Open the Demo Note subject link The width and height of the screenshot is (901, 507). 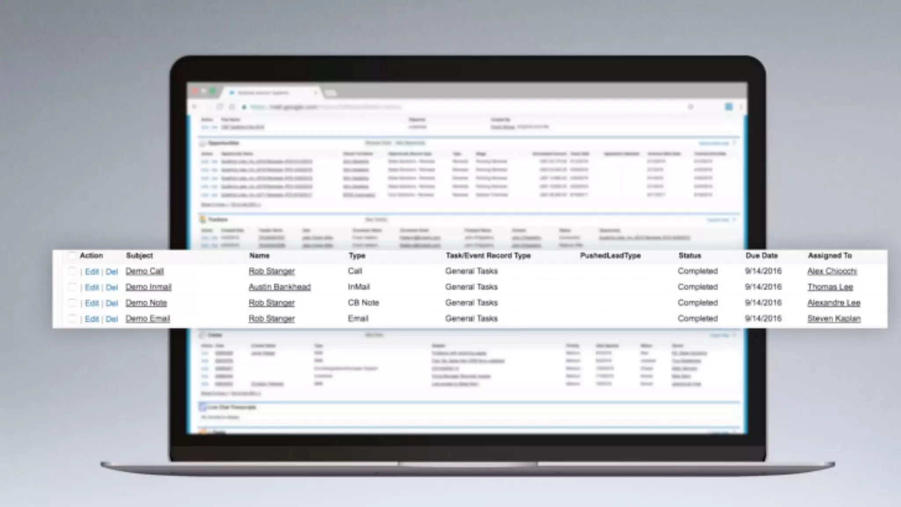pos(146,303)
